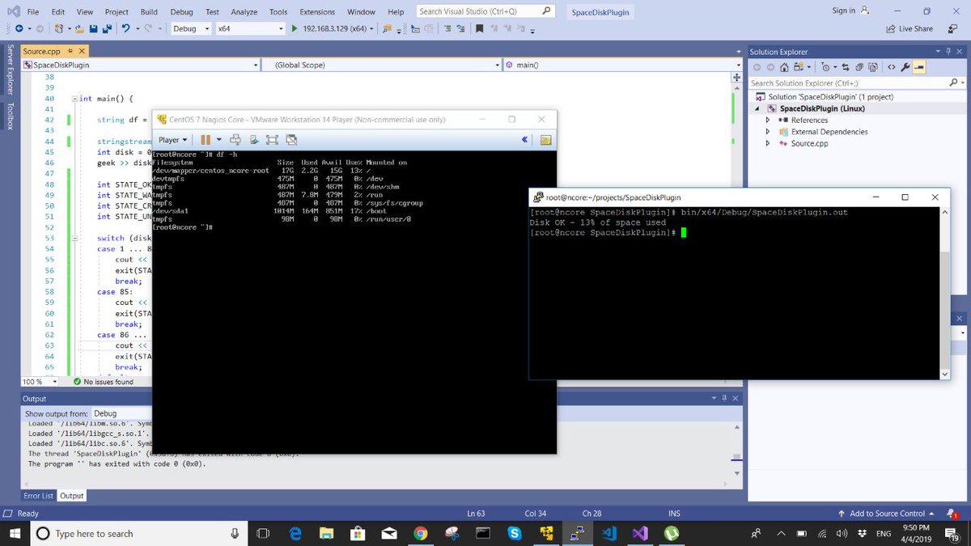The height and width of the screenshot is (546, 971).
Task: Open the File menu
Action: (33, 12)
